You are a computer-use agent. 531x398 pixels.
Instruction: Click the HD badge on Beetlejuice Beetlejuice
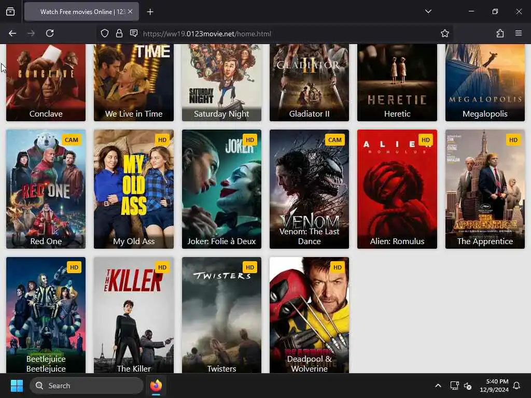74,267
